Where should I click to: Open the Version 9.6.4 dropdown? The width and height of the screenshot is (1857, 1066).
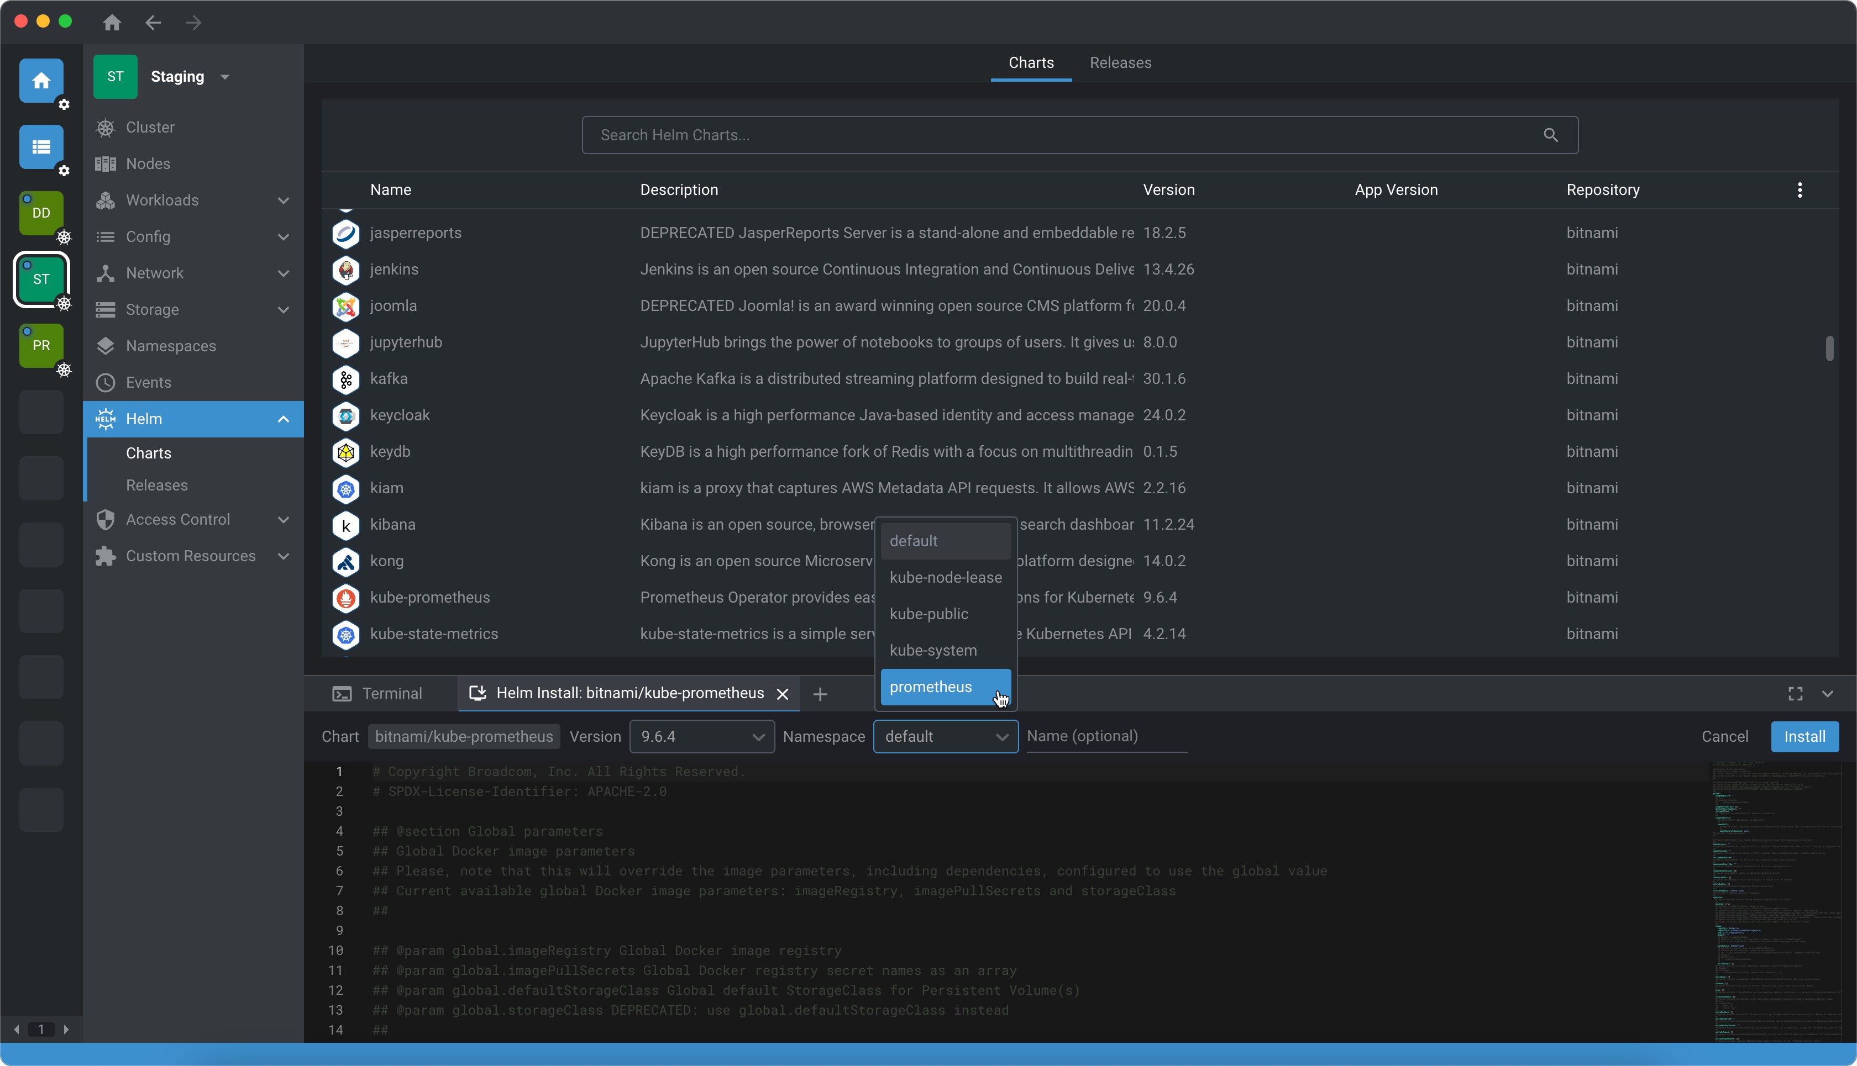[701, 736]
